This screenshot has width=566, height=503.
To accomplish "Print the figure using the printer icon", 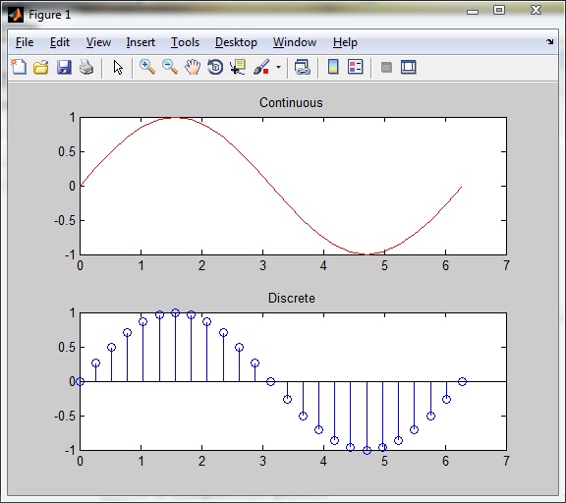I will click(86, 67).
